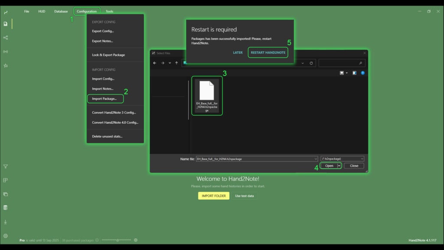This screenshot has width=444, height=250.
Task: Select Export Notes... menu entry
Action: point(115,41)
